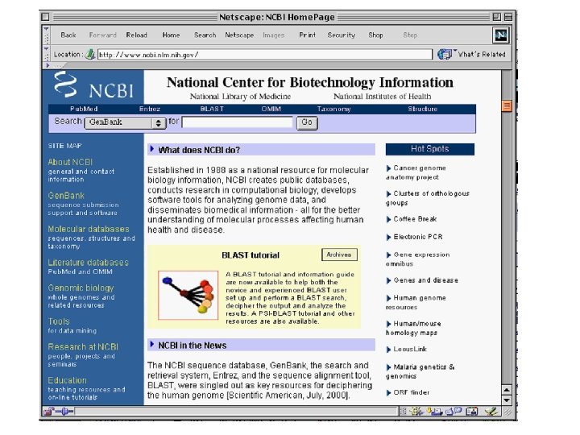Click the Archives button
The width and height of the screenshot is (580, 435).
(339, 255)
